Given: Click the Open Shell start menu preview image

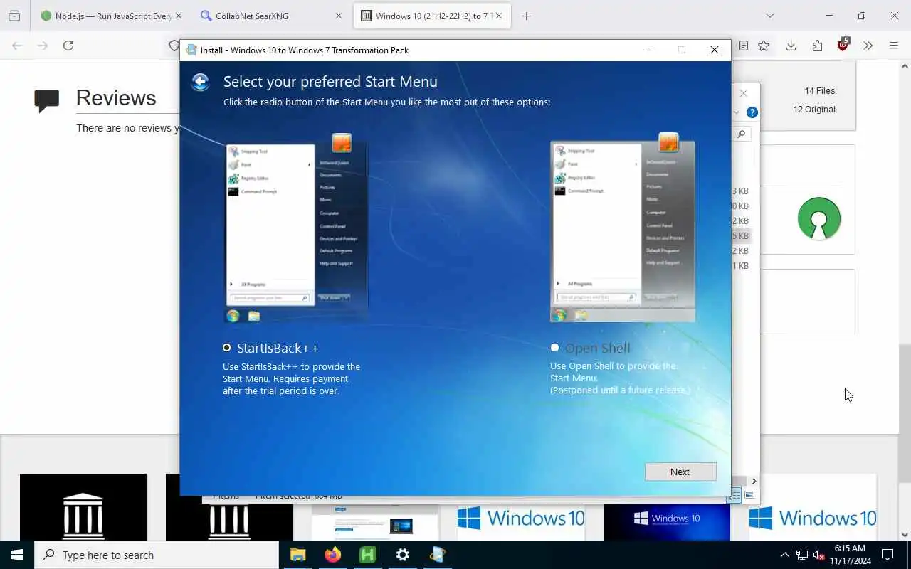Looking at the screenshot, I should [x=623, y=228].
